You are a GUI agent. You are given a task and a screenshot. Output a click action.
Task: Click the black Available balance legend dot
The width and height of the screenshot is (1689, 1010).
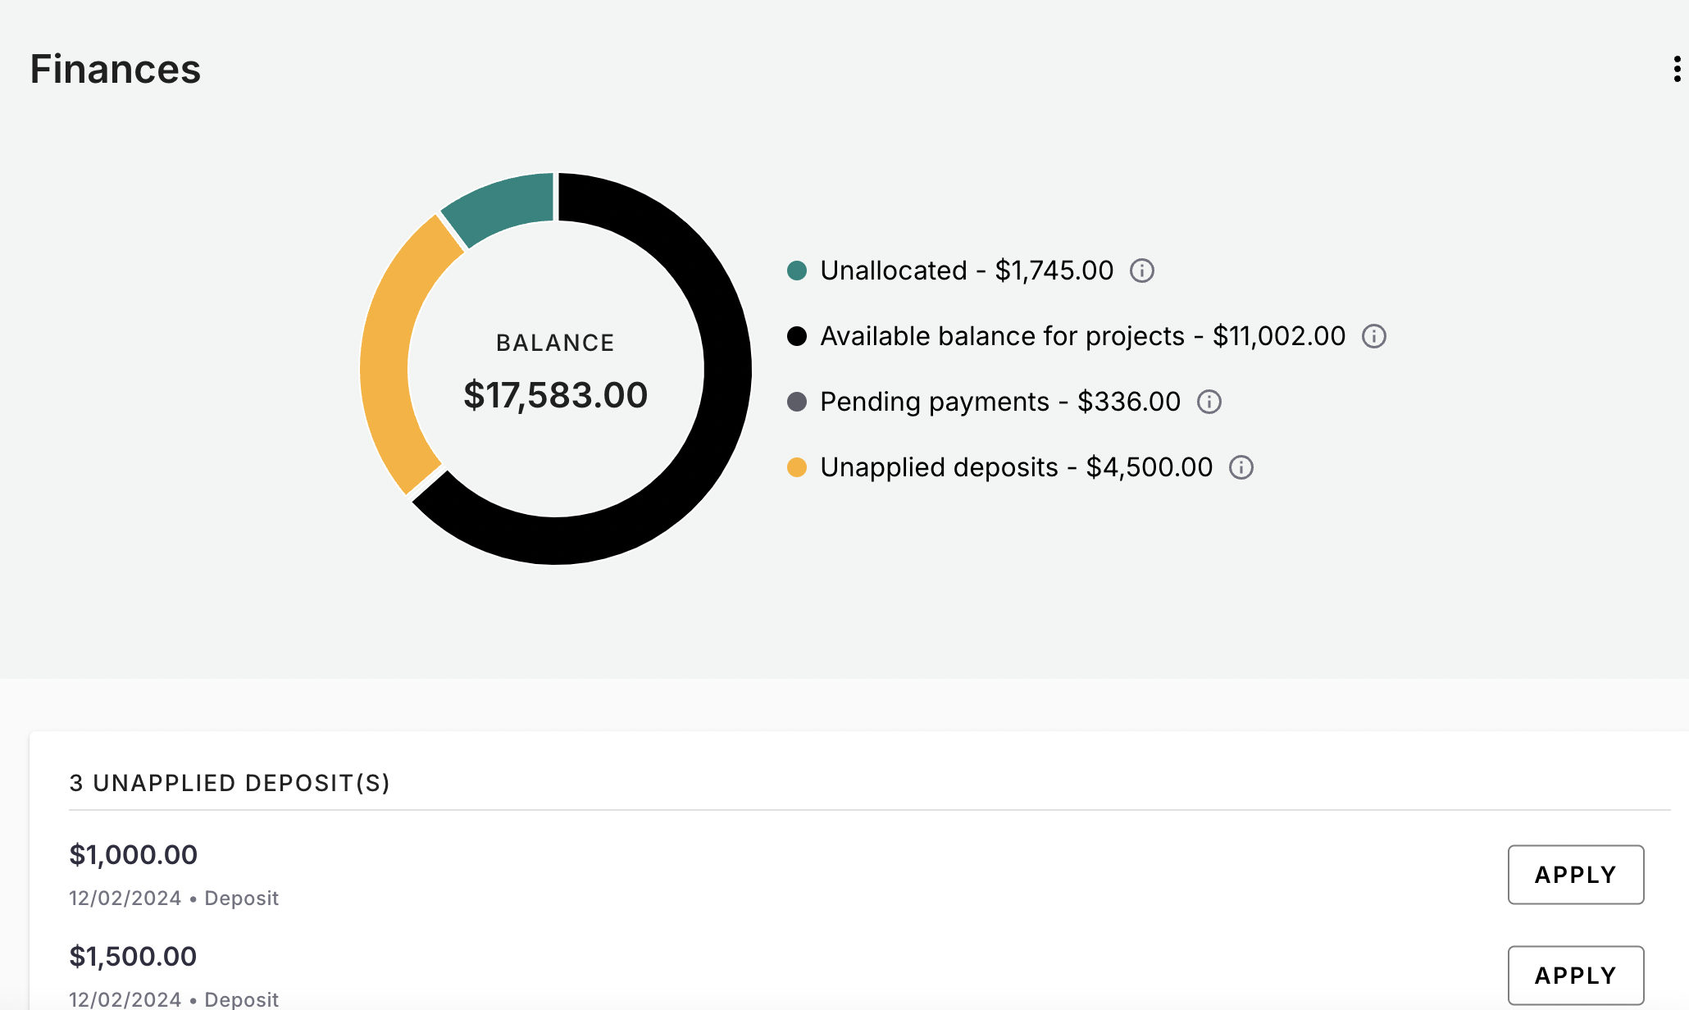coord(797,336)
